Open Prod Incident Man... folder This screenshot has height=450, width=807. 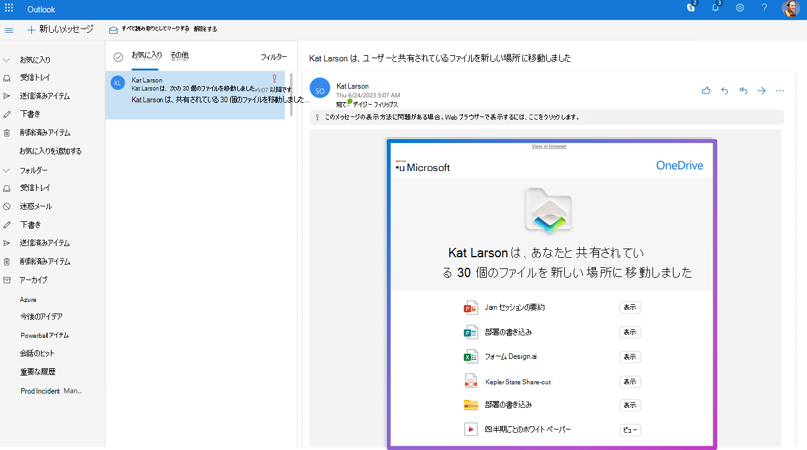pos(51,391)
